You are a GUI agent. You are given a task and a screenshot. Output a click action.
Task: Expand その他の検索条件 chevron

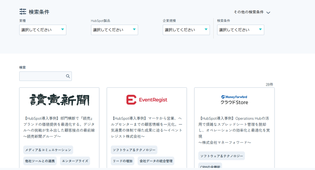click(268, 13)
